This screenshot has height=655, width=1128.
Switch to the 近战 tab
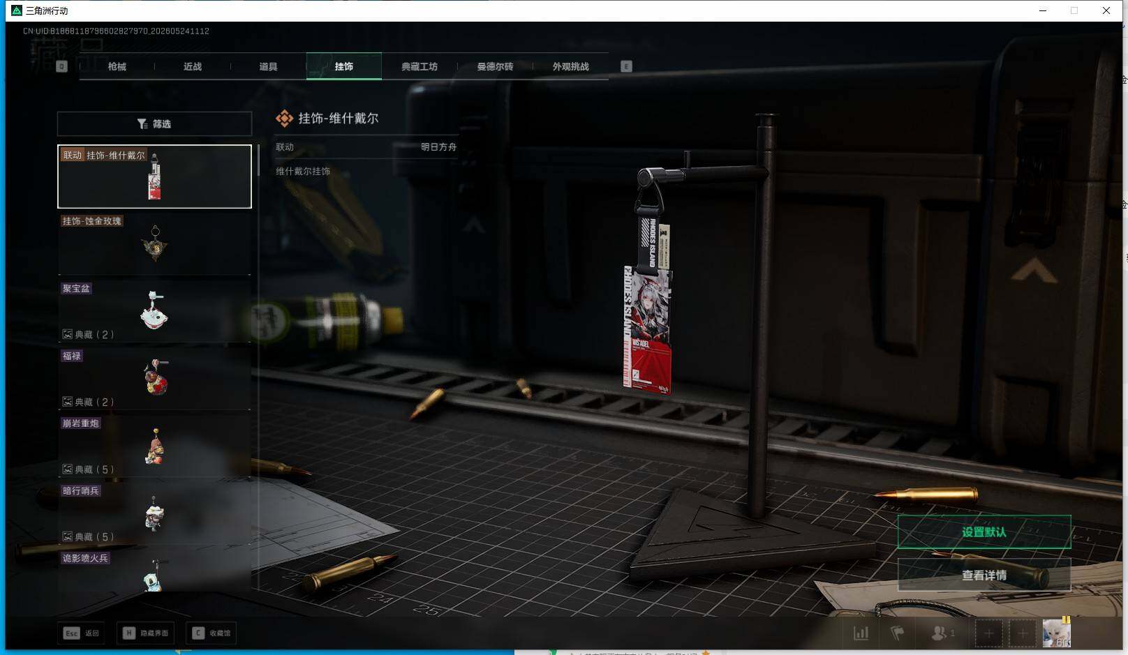click(x=193, y=66)
